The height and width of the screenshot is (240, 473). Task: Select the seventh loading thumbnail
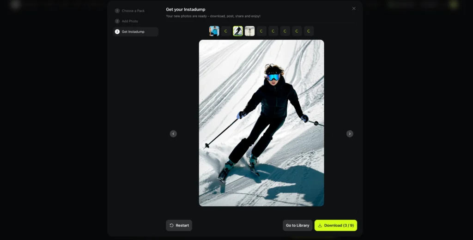[x=285, y=31]
